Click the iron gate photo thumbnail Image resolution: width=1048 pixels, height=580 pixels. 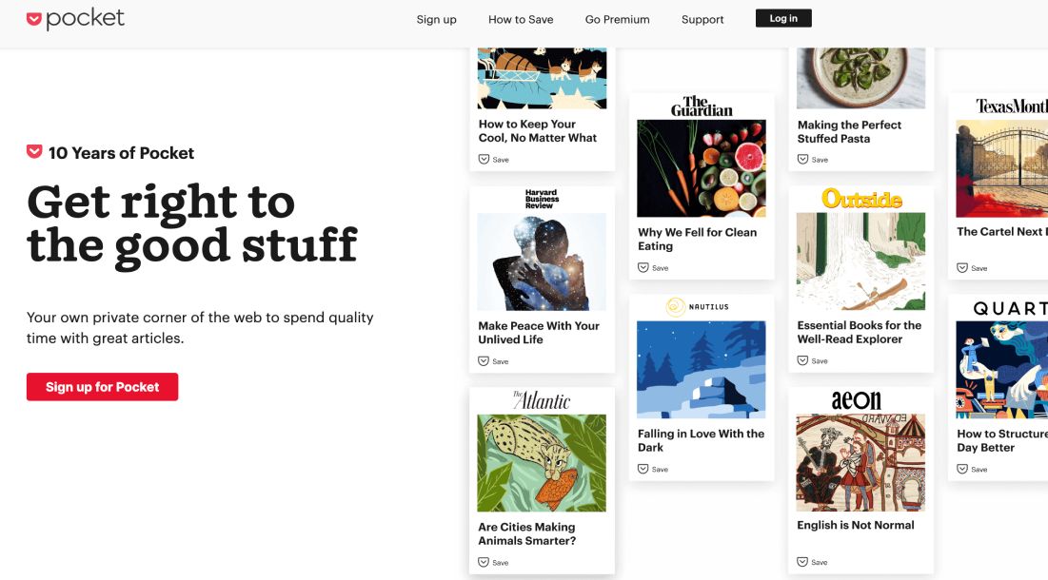[1002, 169]
